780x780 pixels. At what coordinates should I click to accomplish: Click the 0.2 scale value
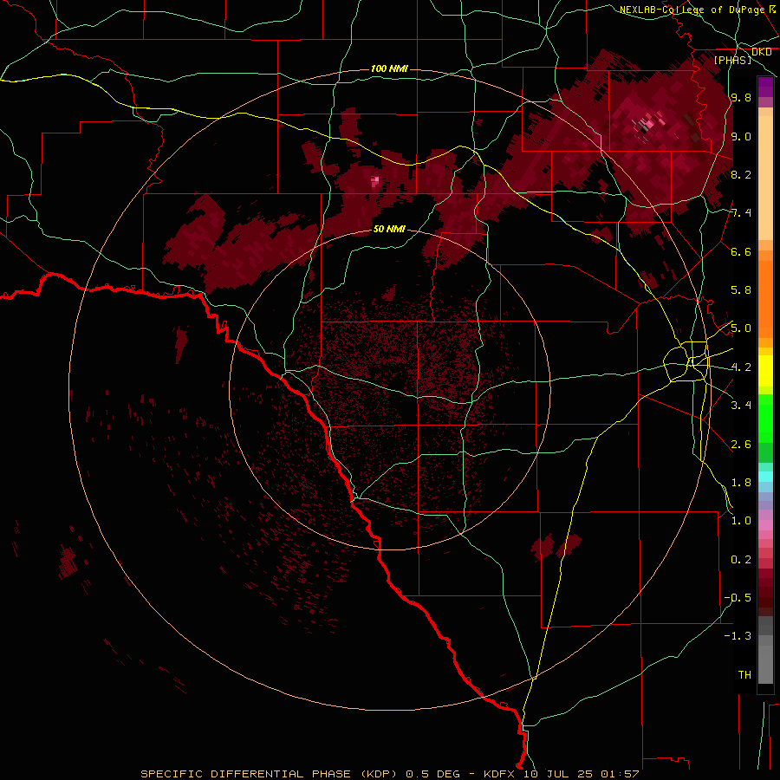(741, 560)
